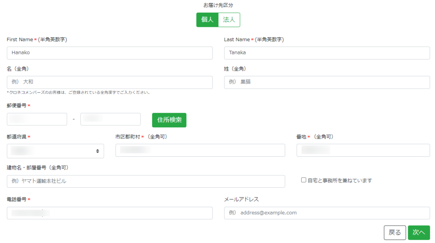Select the 姓（全角）input with 黒猫 placeholder
This screenshot has height=243, width=435.
pyautogui.click(x=327, y=82)
